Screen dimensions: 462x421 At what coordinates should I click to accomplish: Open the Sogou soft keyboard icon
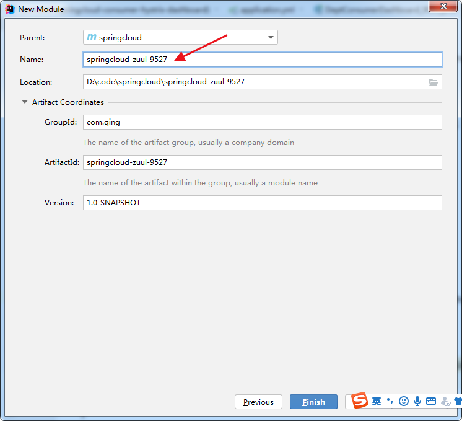tap(431, 401)
